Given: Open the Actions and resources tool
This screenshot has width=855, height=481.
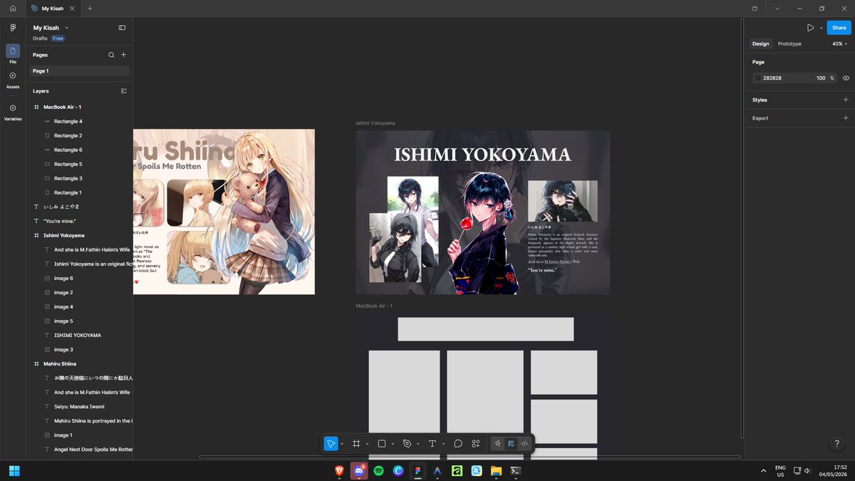Looking at the screenshot, I should (476, 443).
